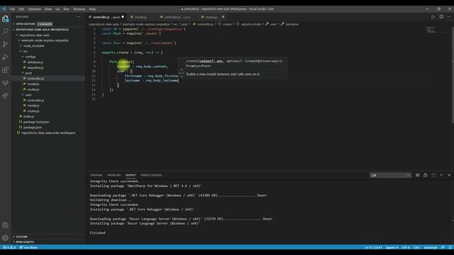Viewport: 454px width, 255px height.
Task: Select sequelize.js in the configs folder
Action: coord(35,68)
